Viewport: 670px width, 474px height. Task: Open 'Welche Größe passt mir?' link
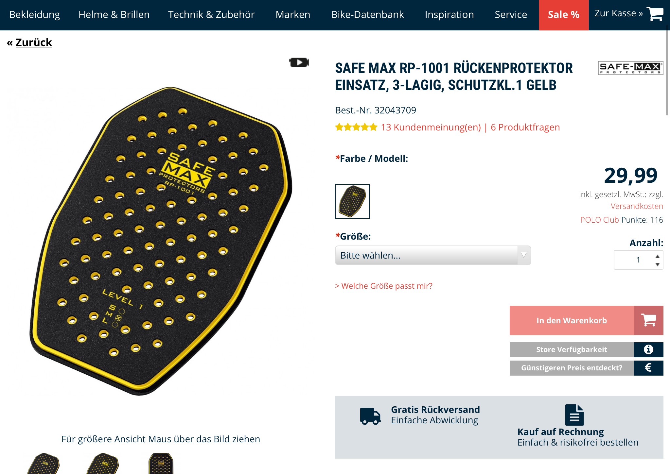[x=384, y=286]
